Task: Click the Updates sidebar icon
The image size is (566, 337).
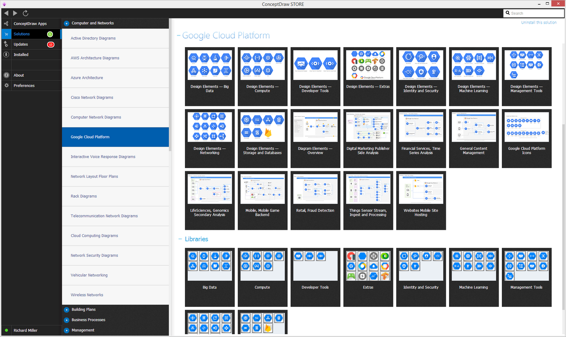Action: 6,44
